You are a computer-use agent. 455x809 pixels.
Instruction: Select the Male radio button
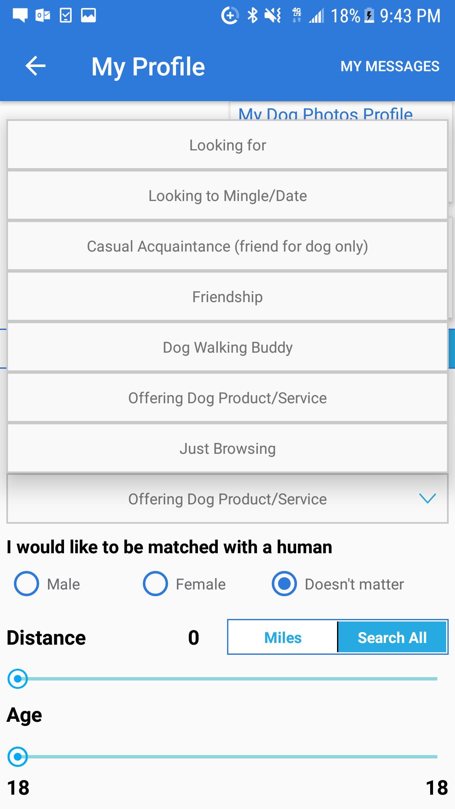pos(27,584)
